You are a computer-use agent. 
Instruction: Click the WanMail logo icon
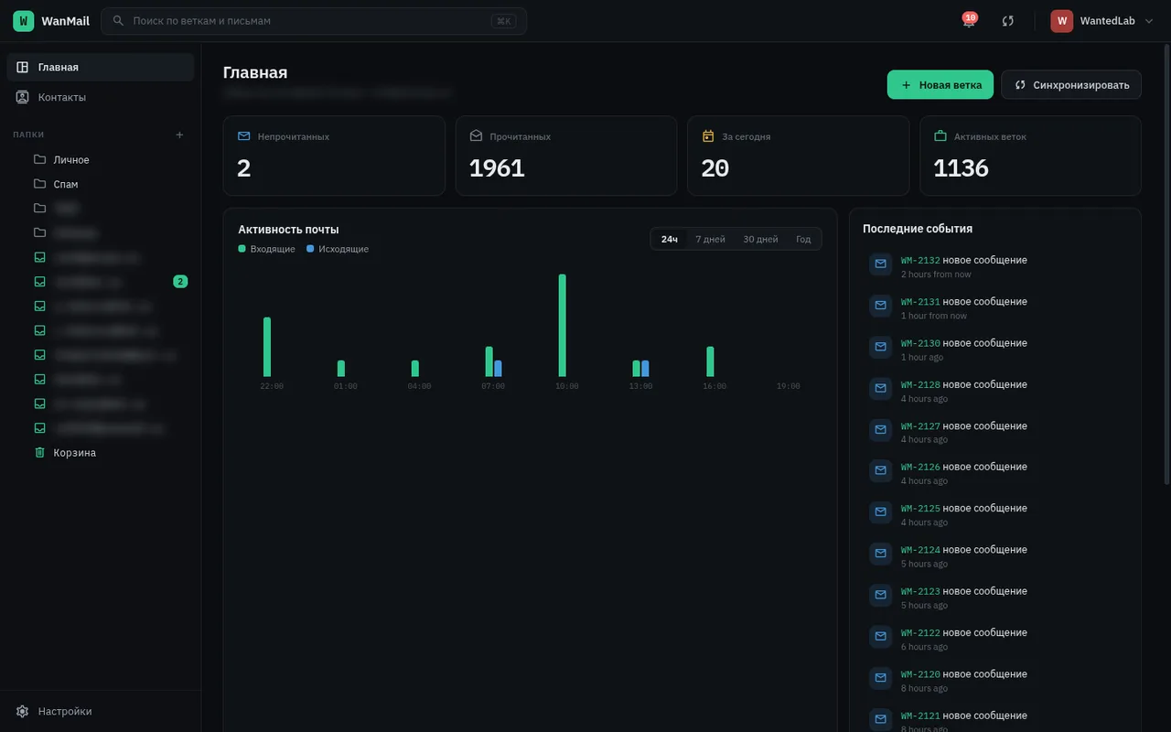pyautogui.click(x=24, y=21)
